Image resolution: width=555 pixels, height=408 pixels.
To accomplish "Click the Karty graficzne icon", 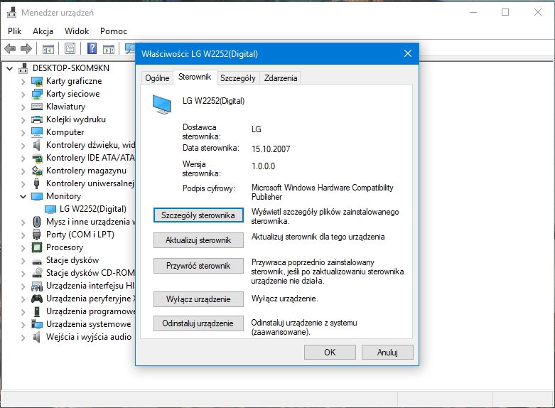I will 37,81.
